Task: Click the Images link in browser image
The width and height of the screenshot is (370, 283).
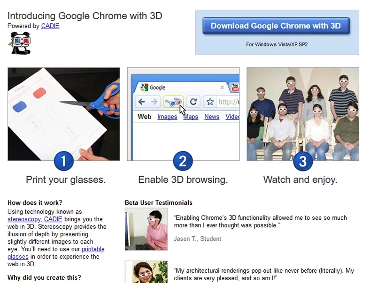Action: coord(167,117)
